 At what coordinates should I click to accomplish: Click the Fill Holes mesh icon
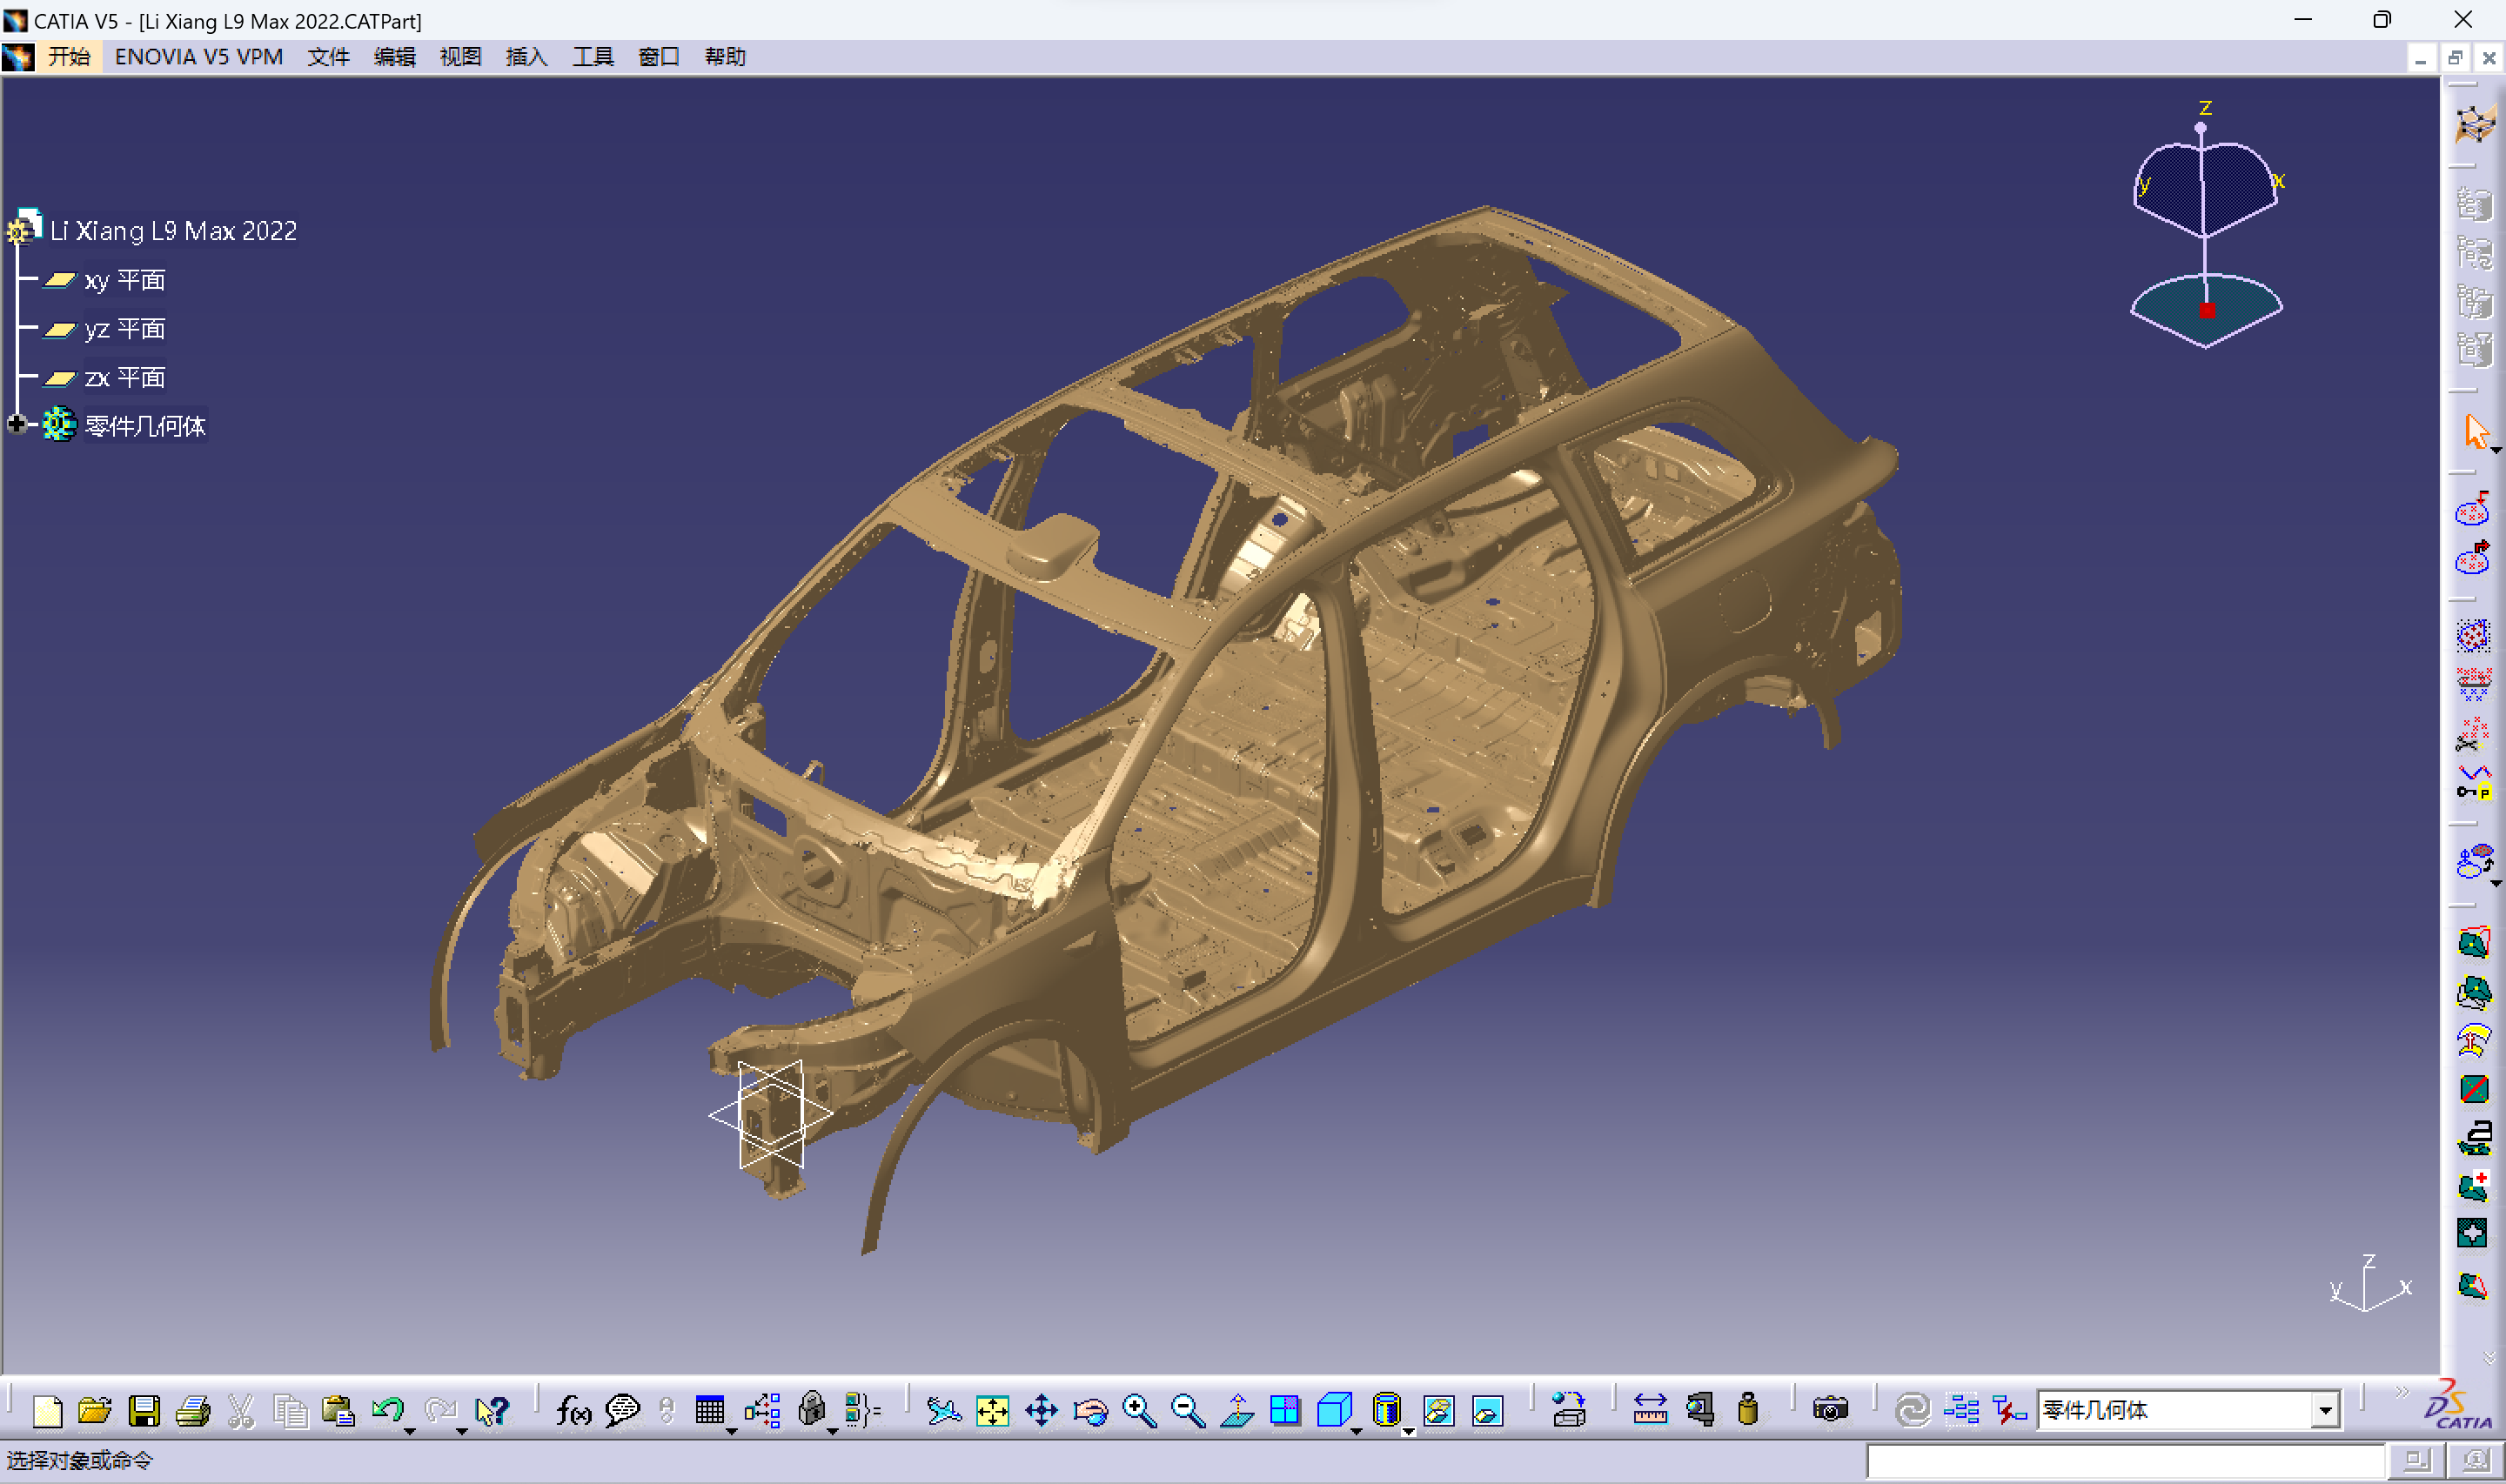click(2473, 1234)
